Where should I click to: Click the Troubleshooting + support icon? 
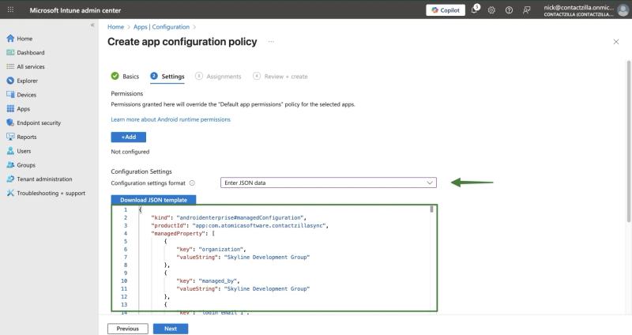point(10,193)
